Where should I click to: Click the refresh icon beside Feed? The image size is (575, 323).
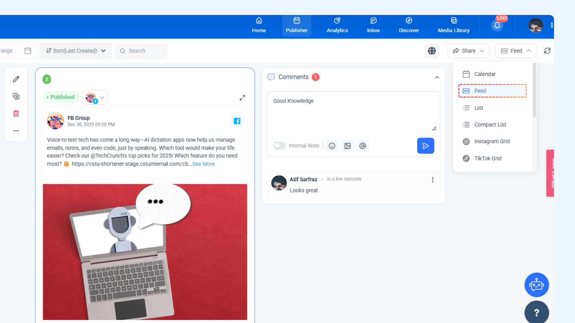(547, 51)
